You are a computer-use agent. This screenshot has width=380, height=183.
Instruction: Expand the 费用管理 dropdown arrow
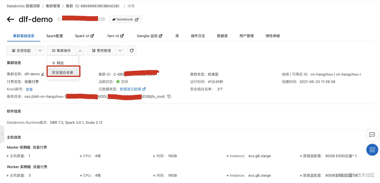coord(120,51)
